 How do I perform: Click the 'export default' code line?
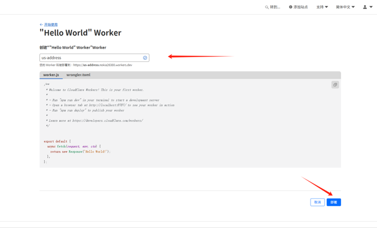point(57,142)
